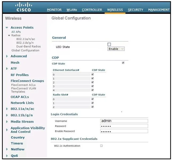The image size is (173, 160).
Task: Uncheck CDP for Ethernet Interface 4
Action: point(92,90)
